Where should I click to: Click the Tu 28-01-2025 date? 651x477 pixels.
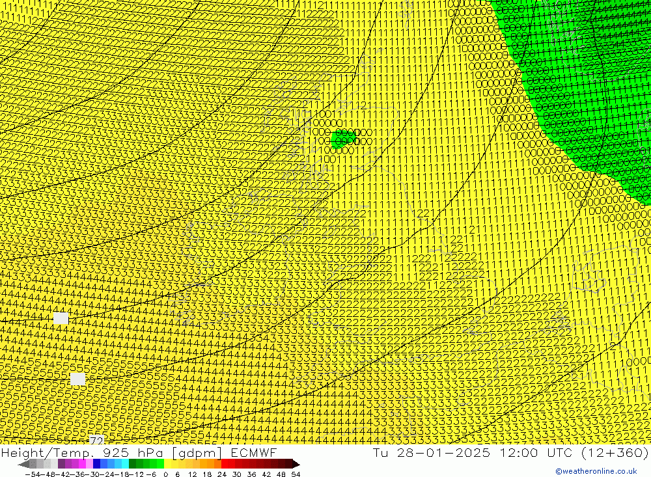coord(431,452)
